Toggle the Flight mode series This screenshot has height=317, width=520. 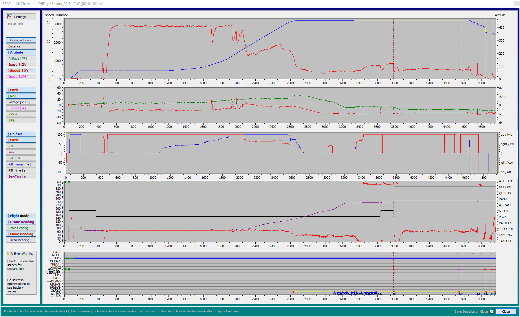point(21,216)
